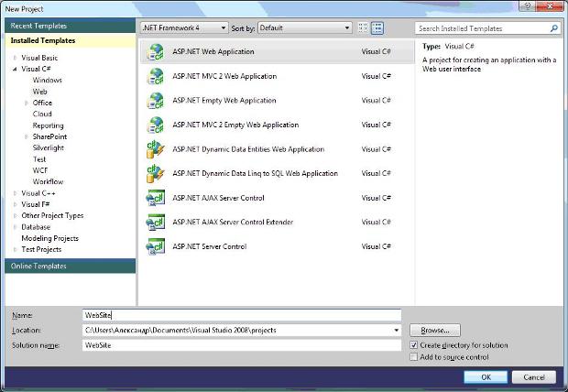Viewport: 568px width, 392px height.
Task: Select the Reporting category
Action: [x=48, y=125]
